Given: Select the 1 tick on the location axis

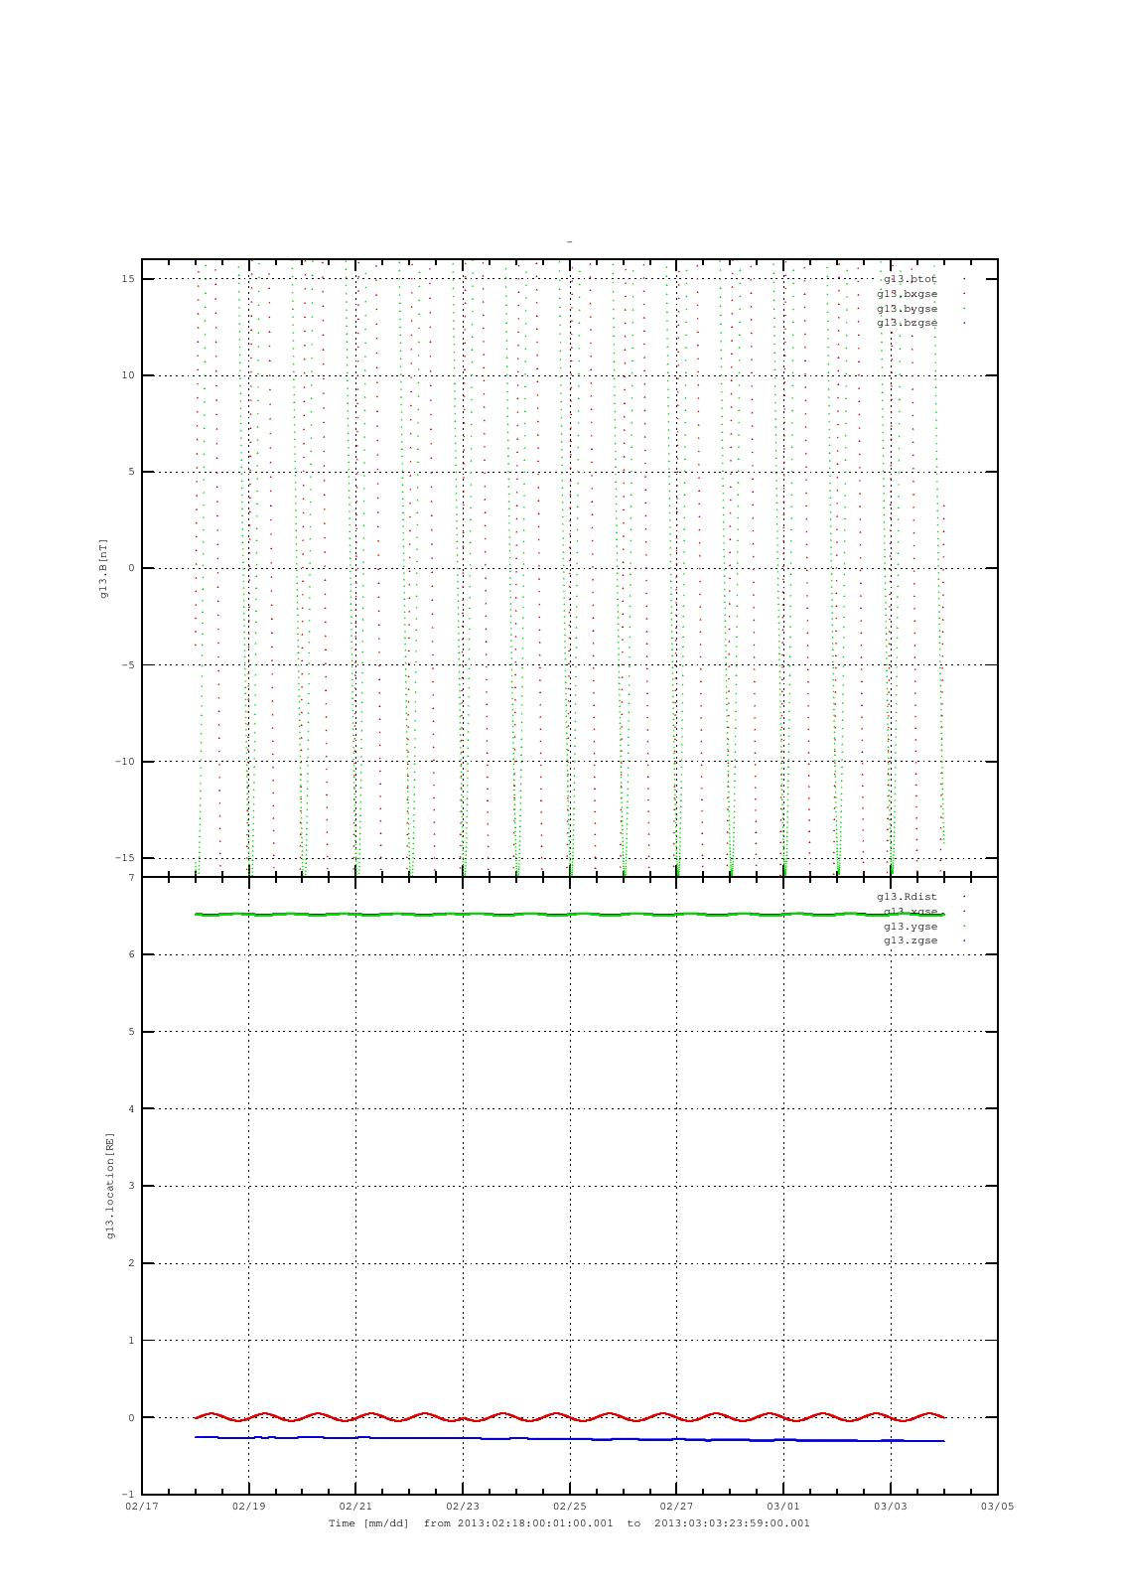Looking at the screenshot, I should point(131,1341).
